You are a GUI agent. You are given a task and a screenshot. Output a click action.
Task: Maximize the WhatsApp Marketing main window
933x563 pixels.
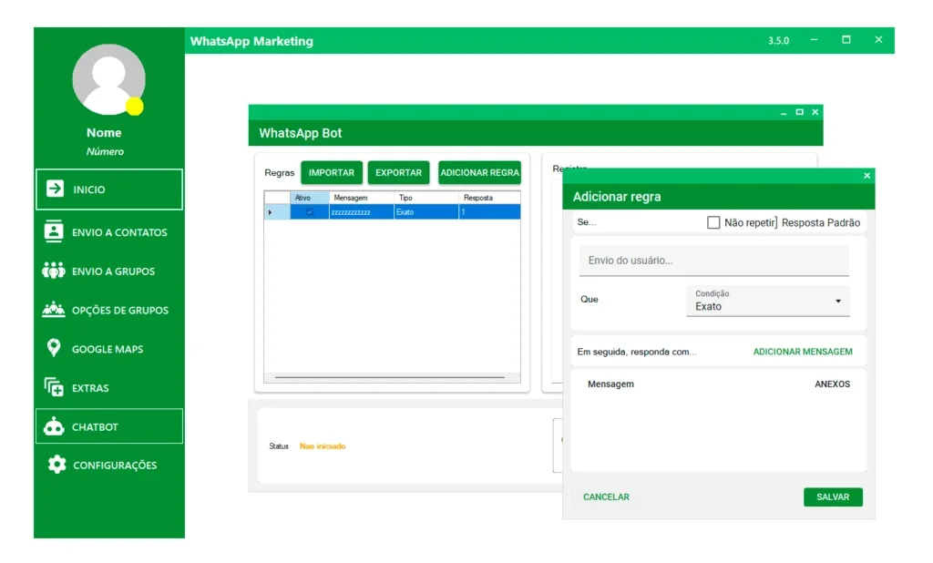pyautogui.click(x=846, y=40)
